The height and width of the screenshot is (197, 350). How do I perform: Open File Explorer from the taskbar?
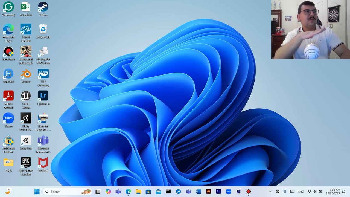(x=138, y=192)
